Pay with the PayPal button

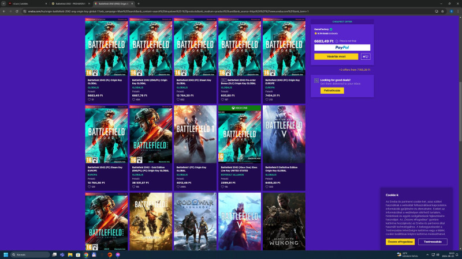point(342,48)
